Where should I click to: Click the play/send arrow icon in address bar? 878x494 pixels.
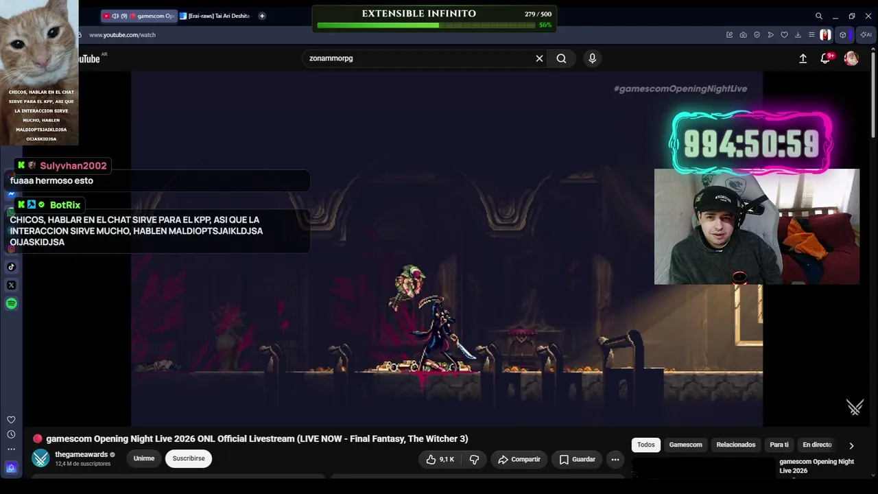(x=770, y=35)
